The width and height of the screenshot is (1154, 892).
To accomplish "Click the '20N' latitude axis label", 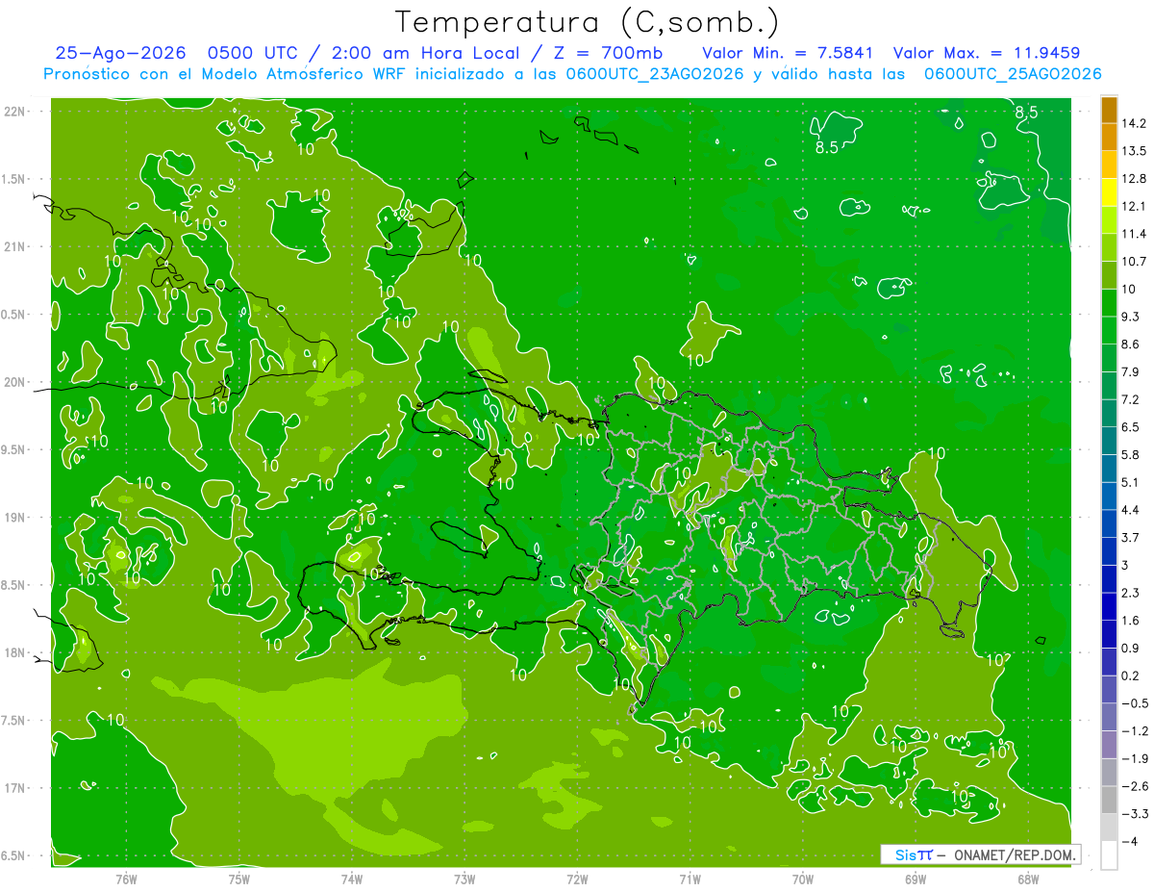I will (x=16, y=382).
